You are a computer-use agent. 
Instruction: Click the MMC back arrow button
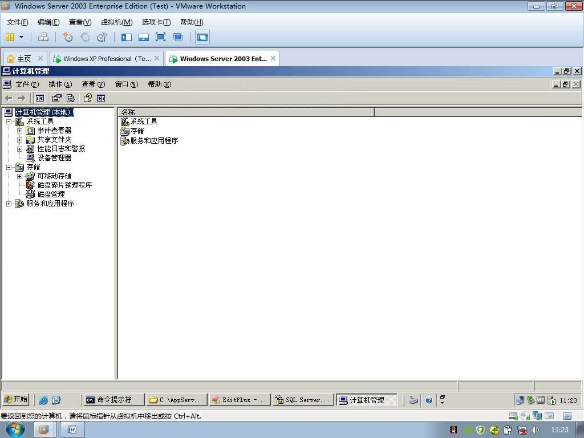tap(9, 98)
